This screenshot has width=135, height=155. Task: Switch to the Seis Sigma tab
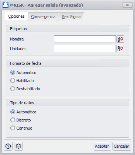(x=72, y=17)
